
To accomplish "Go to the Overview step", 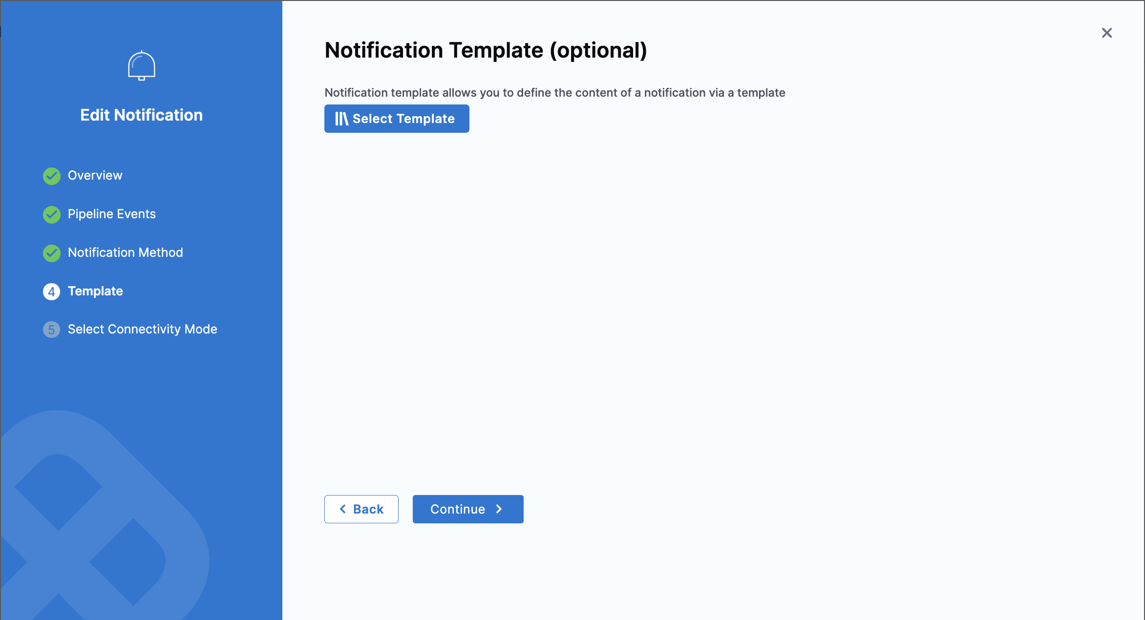I will [95, 175].
